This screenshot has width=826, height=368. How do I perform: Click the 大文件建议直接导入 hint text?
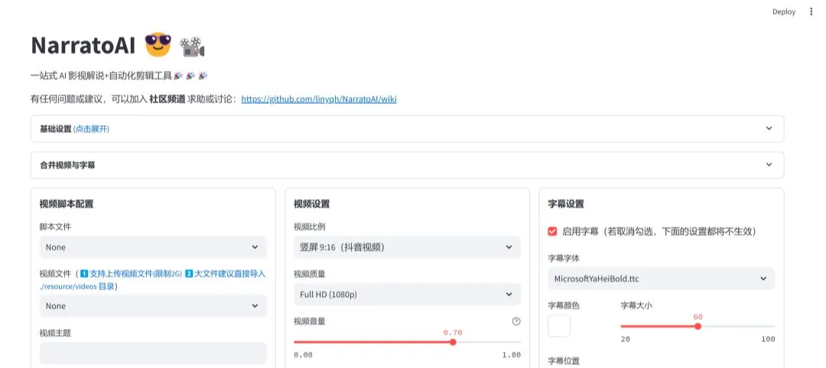point(229,273)
